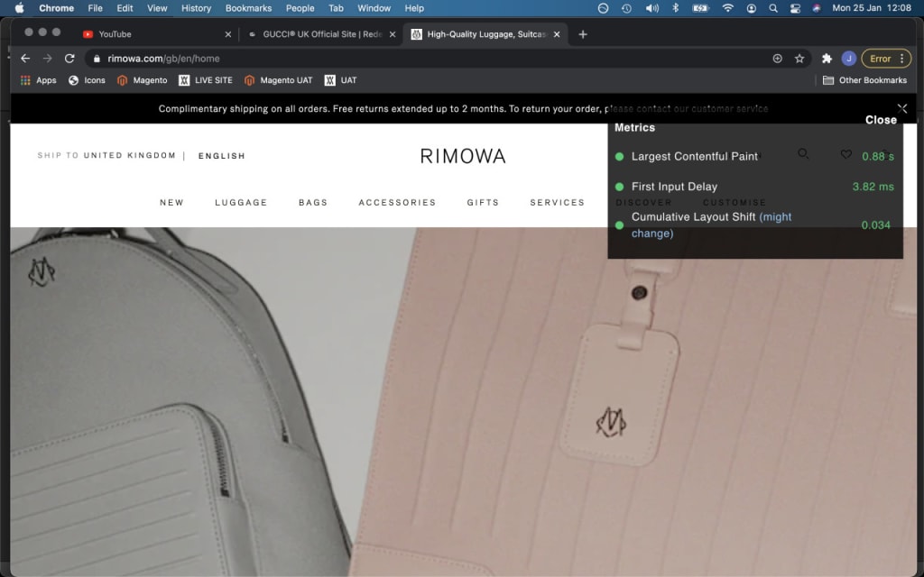Image resolution: width=924 pixels, height=577 pixels.
Task: Open the Other Bookmarks folder
Action: click(864, 80)
